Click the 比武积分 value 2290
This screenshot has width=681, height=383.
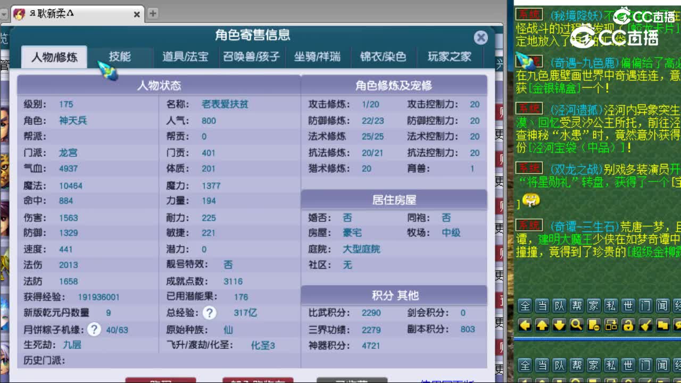coord(371,313)
